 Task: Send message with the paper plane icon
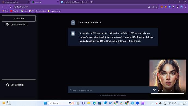point(154,90)
